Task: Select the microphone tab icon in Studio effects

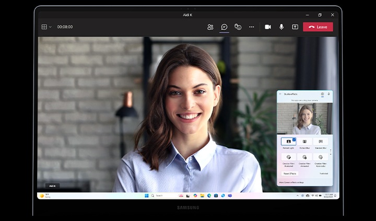Action: [x=328, y=94]
